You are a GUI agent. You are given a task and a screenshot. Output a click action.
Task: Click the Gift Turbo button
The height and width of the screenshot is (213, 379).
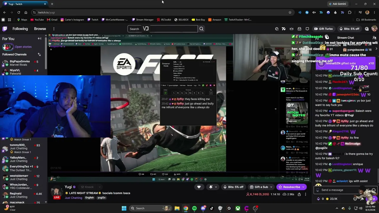pos(323,29)
